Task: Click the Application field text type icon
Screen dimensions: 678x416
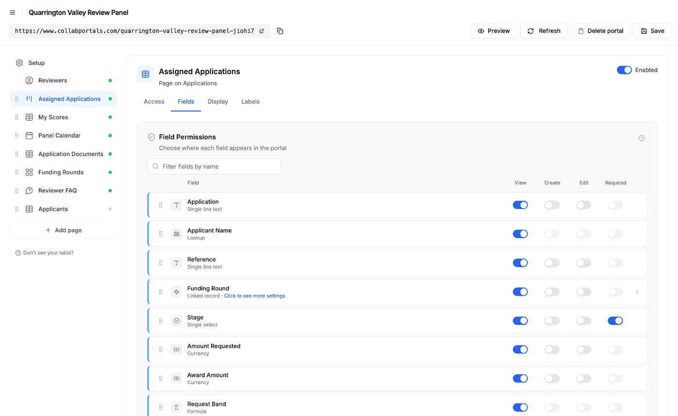Action: (x=177, y=205)
